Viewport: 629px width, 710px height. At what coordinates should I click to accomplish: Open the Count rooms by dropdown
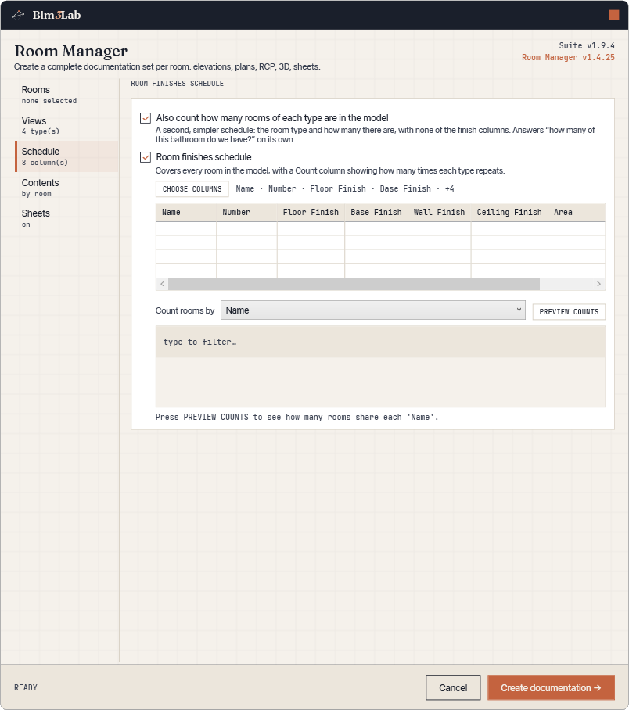click(x=373, y=310)
